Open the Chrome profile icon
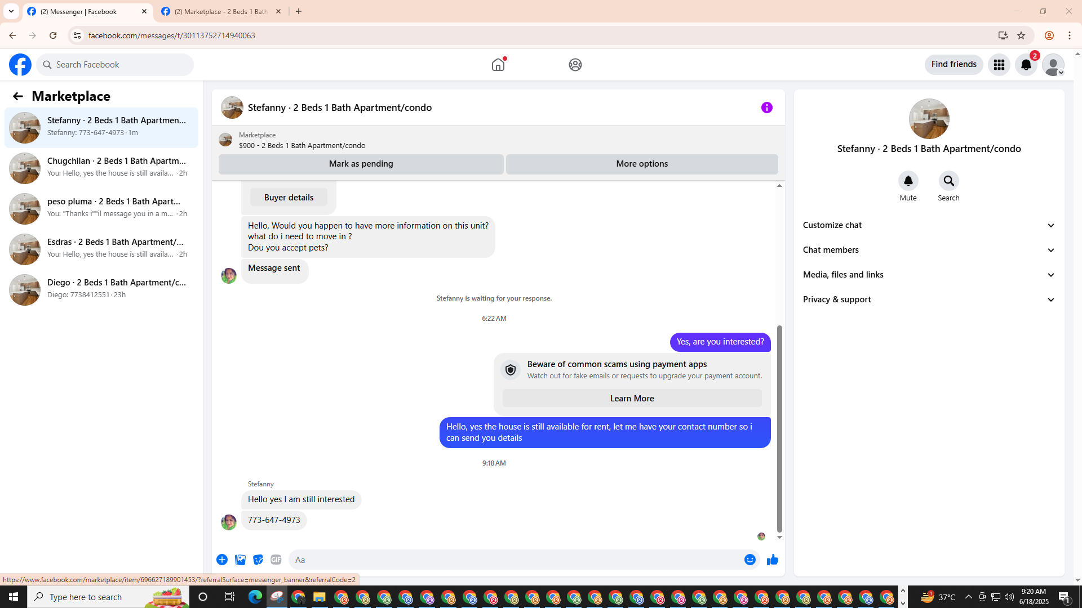Image resolution: width=1082 pixels, height=608 pixels. pyautogui.click(x=1049, y=35)
